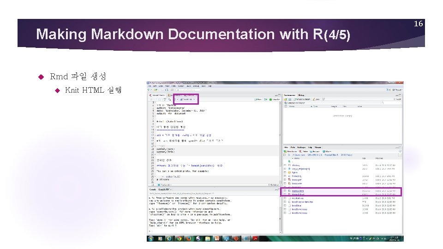Tick the checkbox next to the highlighted html file
The width and height of the screenshot is (443, 249).
[x=285, y=191]
